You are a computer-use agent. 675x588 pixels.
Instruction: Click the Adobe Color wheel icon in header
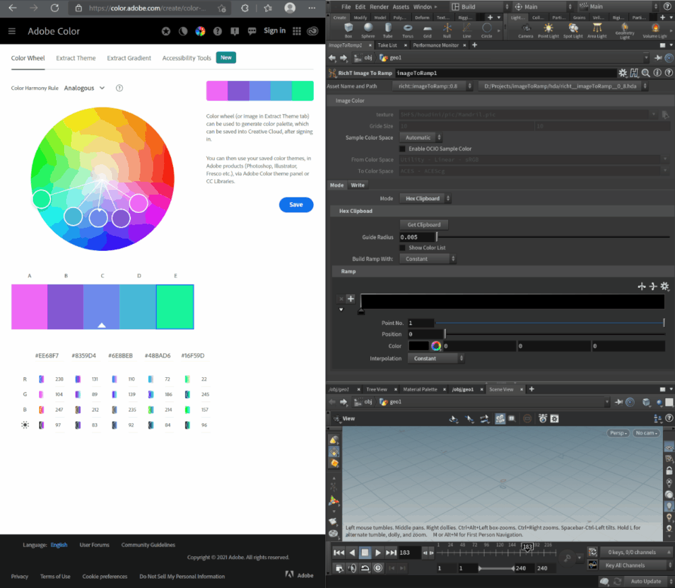click(x=200, y=31)
